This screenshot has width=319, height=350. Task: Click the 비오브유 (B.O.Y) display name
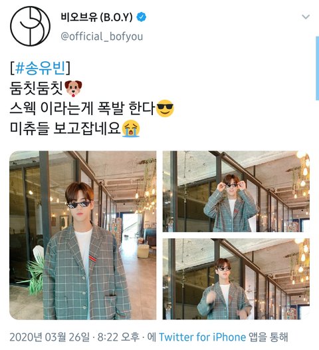click(x=97, y=17)
